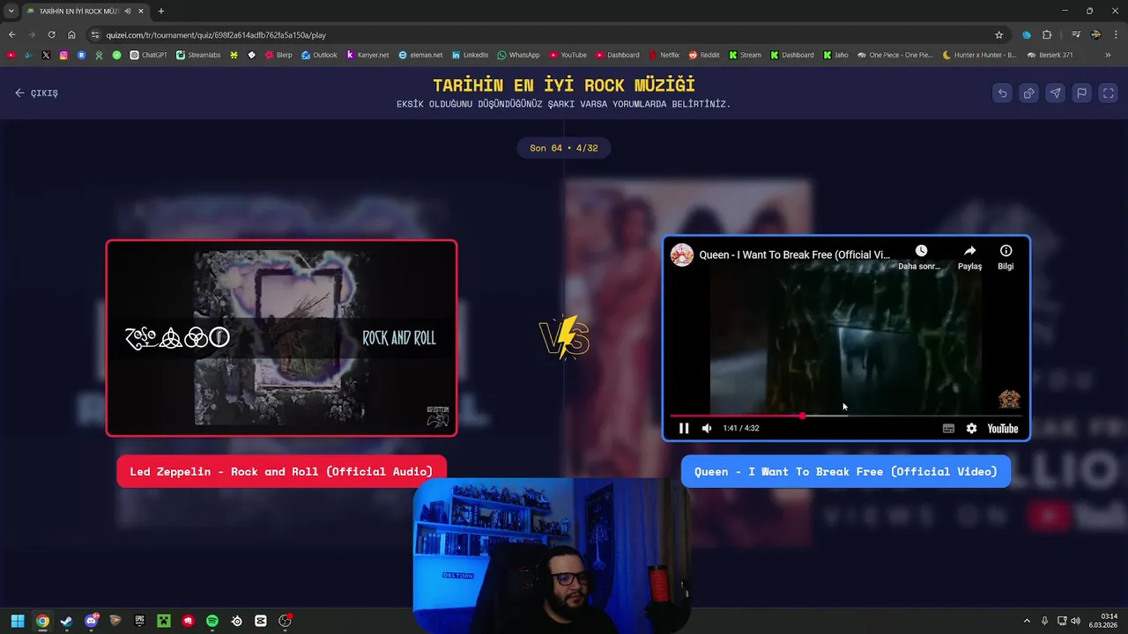The height and width of the screenshot is (634, 1128).
Task: Open the Chrome three-dot menu
Action: (1115, 35)
